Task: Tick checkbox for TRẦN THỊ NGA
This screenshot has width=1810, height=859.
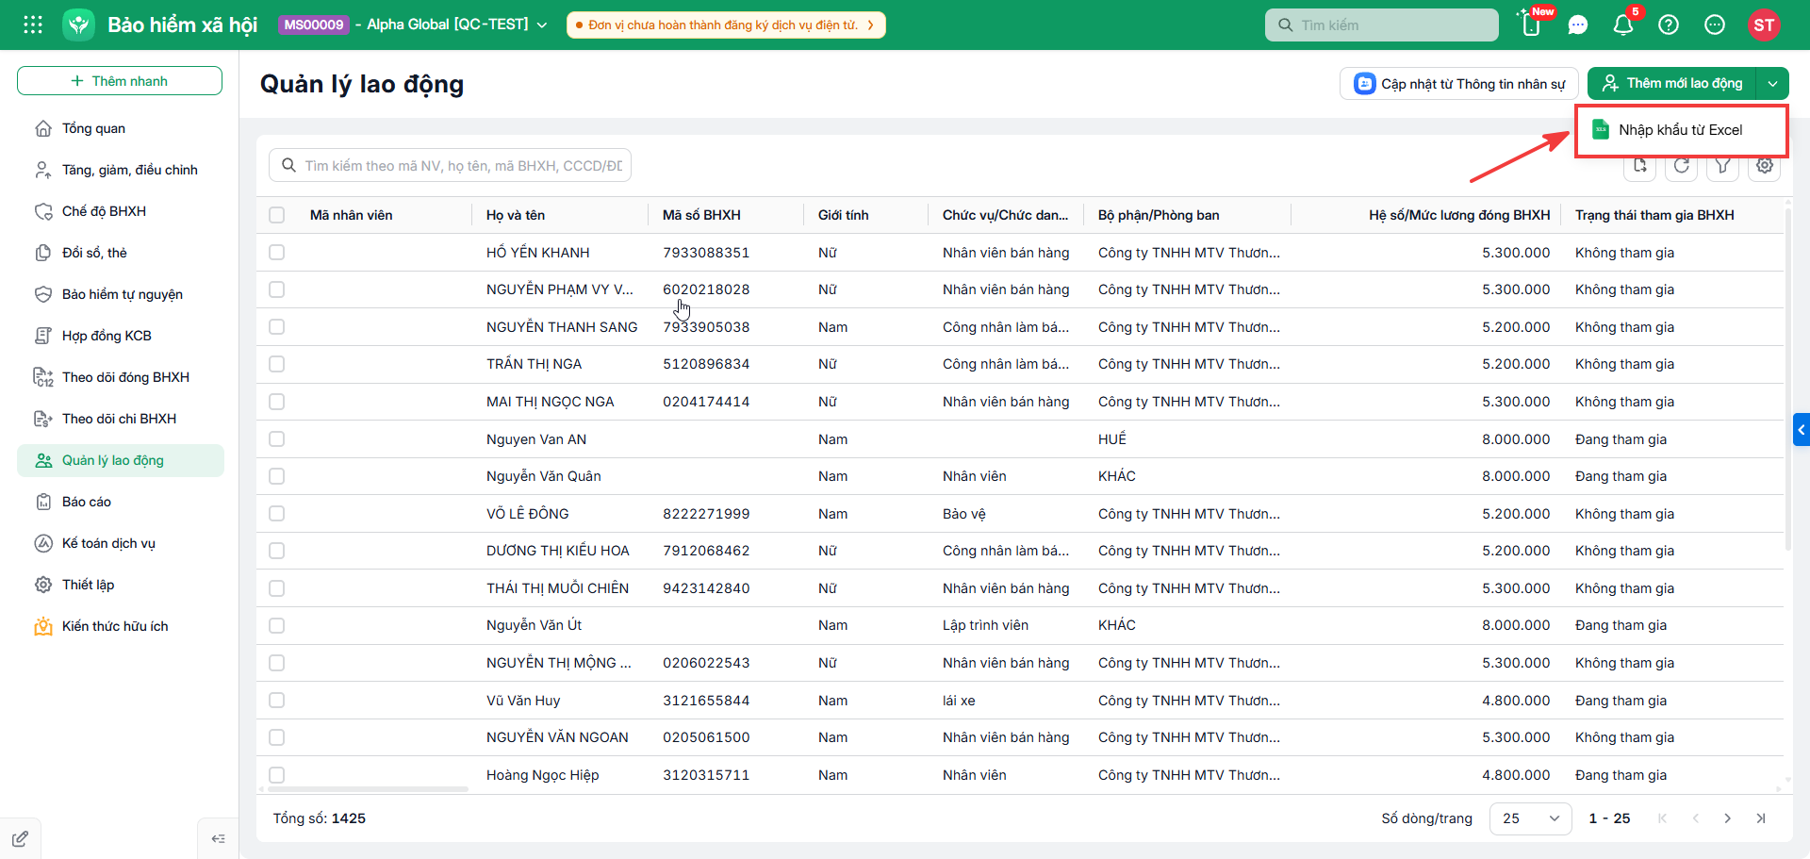Action: click(x=276, y=364)
